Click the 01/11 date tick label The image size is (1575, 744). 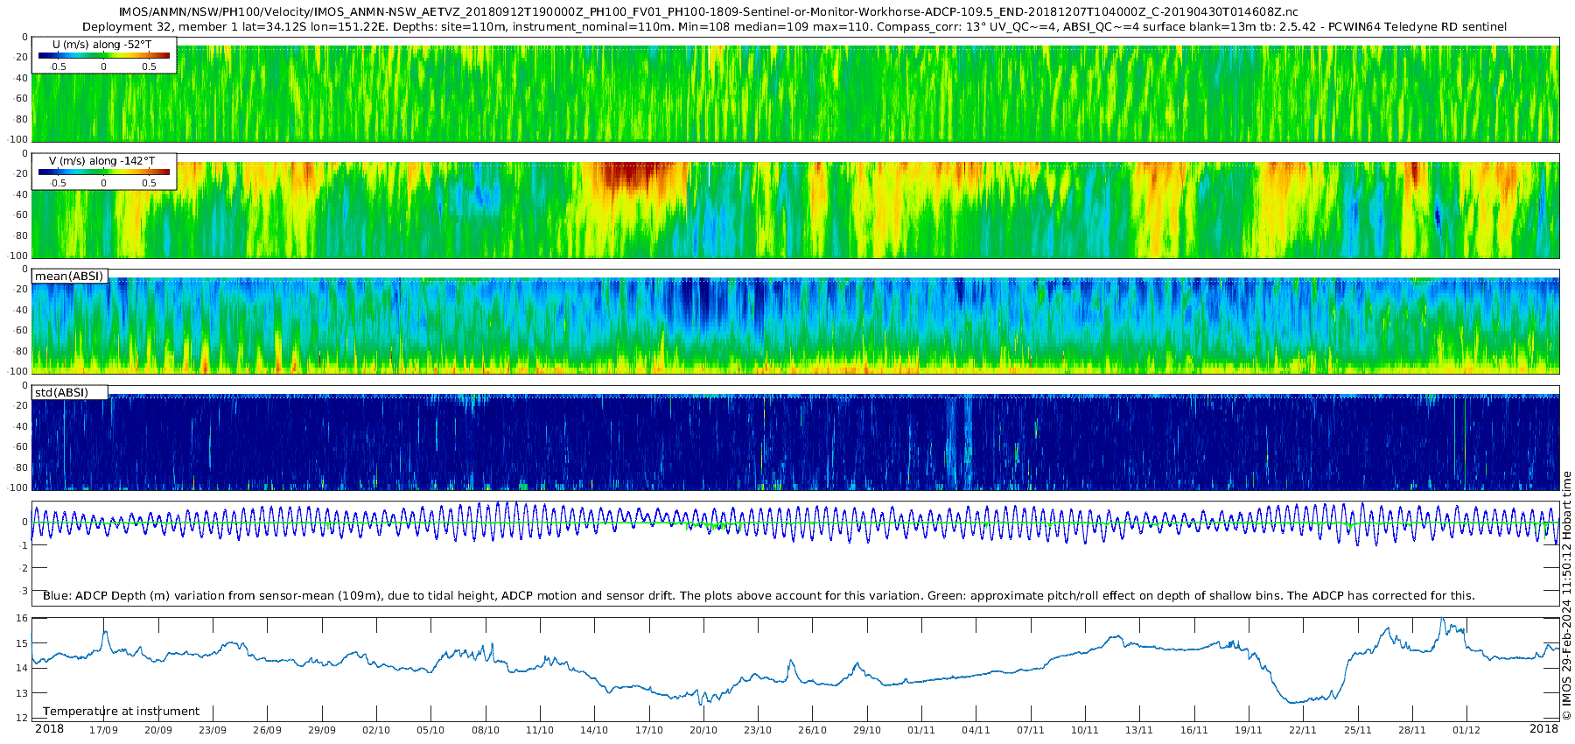pyautogui.click(x=921, y=730)
